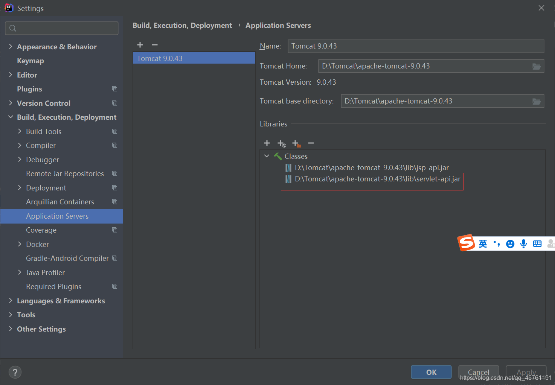Expand Deployment node
This screenshot has width=555, height=385.
[20, 188]
